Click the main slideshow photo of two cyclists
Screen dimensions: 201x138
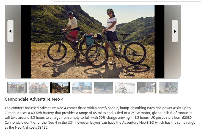click(93, 42)
